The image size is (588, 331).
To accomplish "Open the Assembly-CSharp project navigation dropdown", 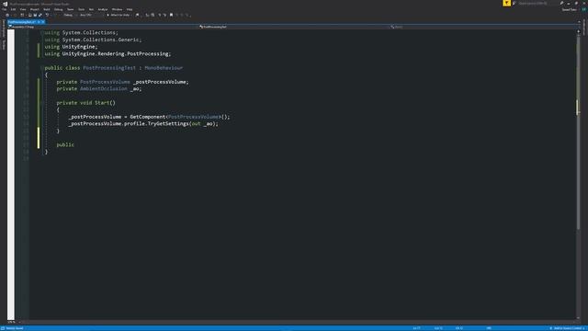I will tap(103, 27).
